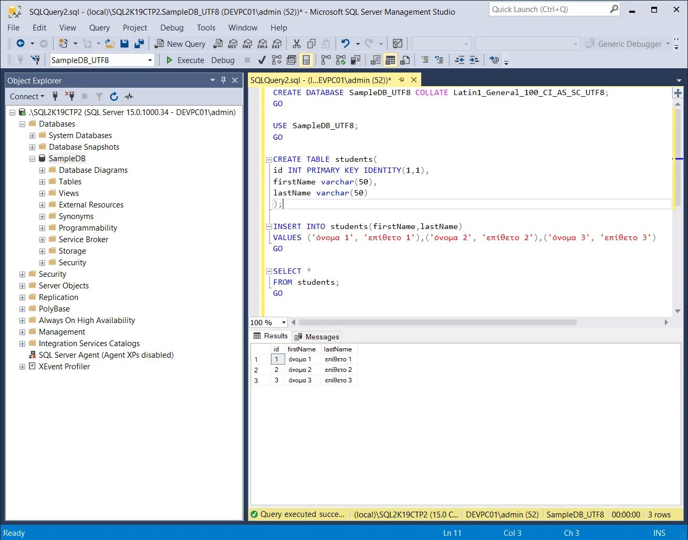Click the Save floppy disk icon
This screenshot has width=688, height=540.
124,44
